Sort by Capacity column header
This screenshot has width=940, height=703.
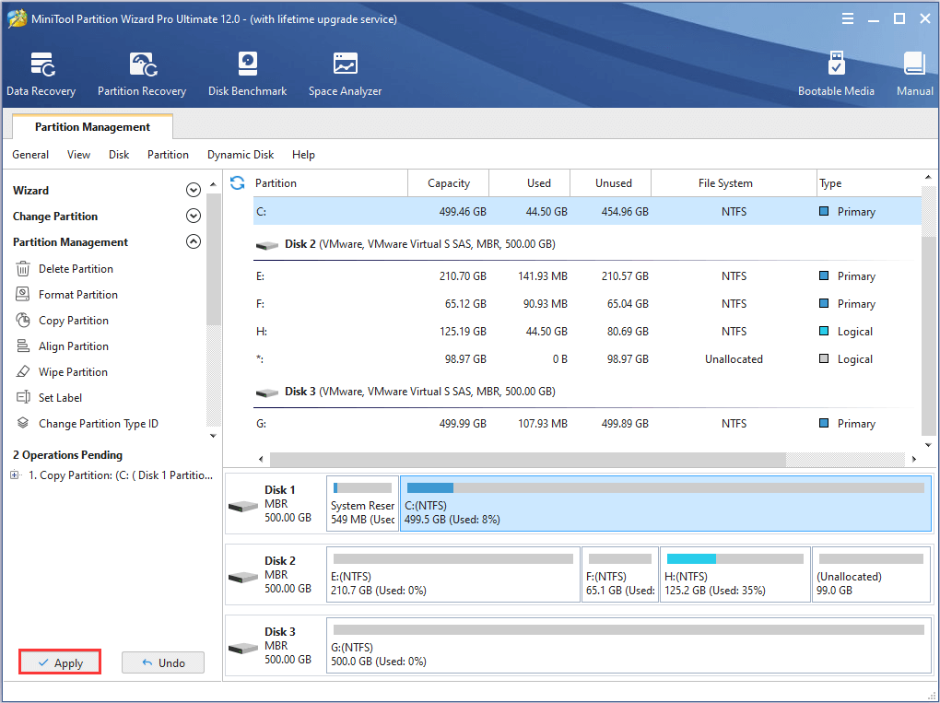coord(449,183)
